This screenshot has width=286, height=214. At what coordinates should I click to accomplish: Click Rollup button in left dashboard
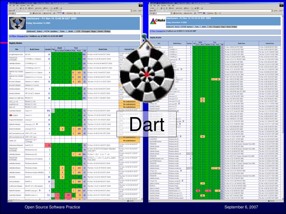tap(107, 31)
